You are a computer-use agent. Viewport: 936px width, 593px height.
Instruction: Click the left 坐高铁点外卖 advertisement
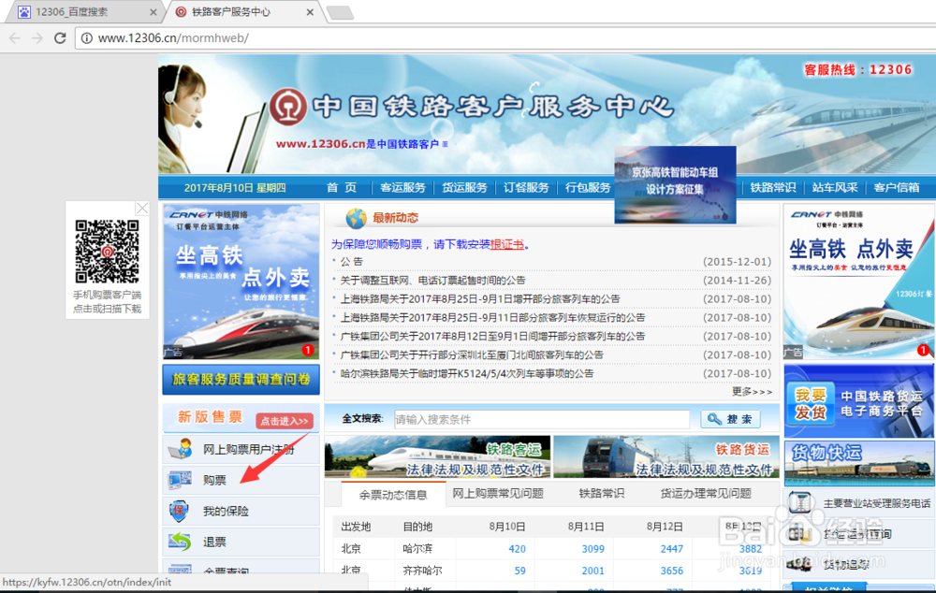(x=241, y=281)
